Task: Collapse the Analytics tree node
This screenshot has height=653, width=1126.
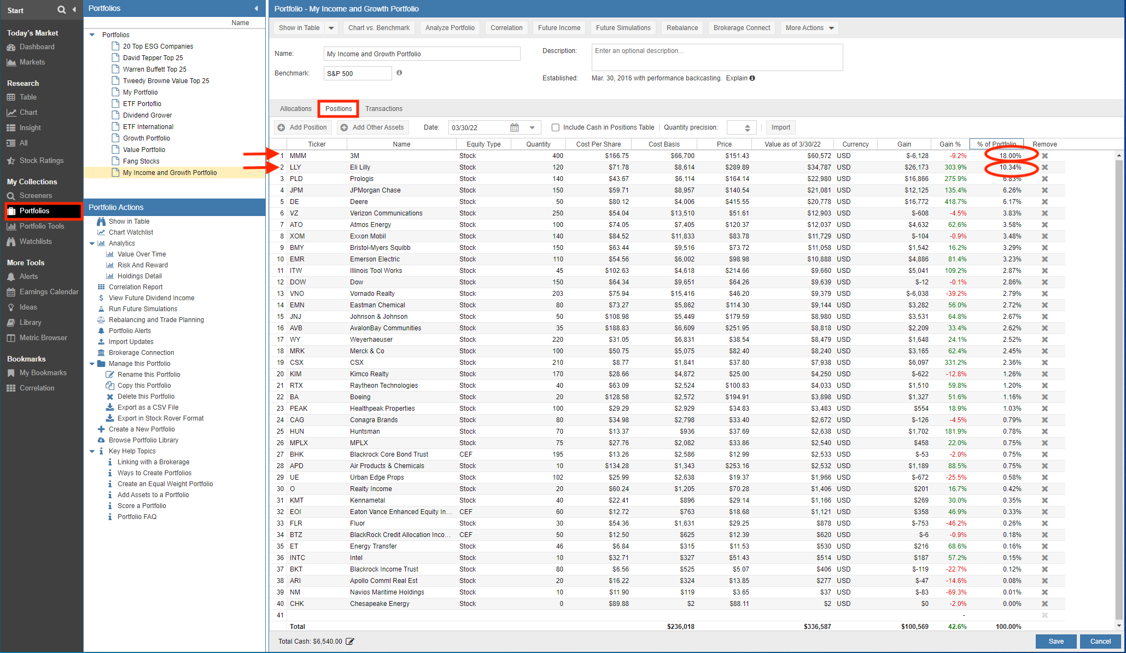Action: coord(92,243)
